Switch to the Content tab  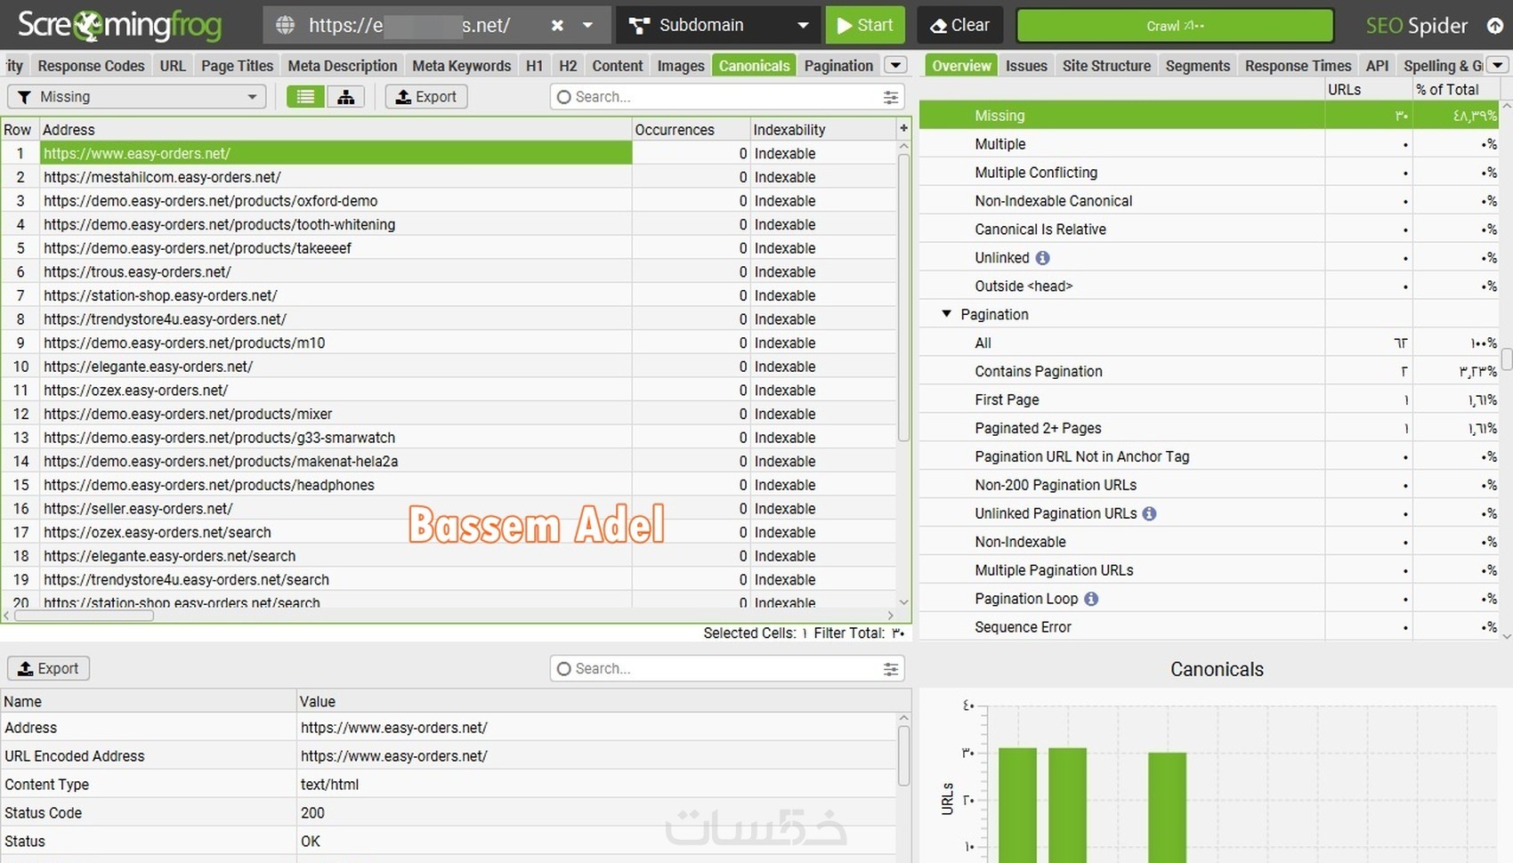click(x=617, y=65)
